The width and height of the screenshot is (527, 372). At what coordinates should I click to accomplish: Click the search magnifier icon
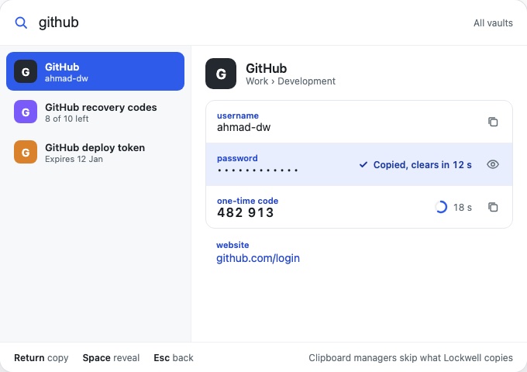21,22
